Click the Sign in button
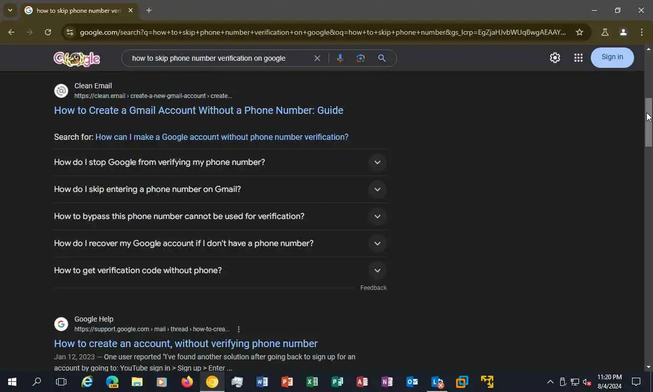653x392 pixels. [x=612, y=57]
